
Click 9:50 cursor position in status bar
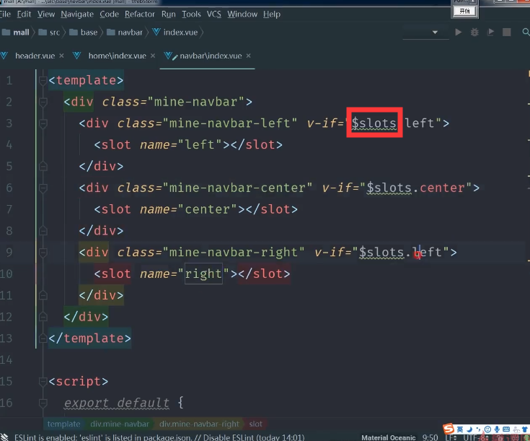[430, 437]
